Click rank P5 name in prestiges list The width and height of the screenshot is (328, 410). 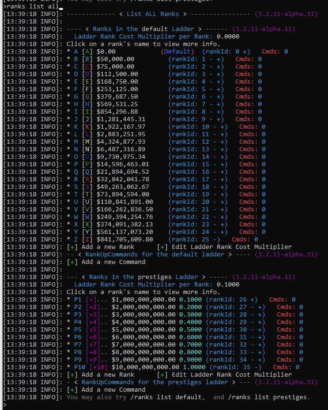pos(77,330)
